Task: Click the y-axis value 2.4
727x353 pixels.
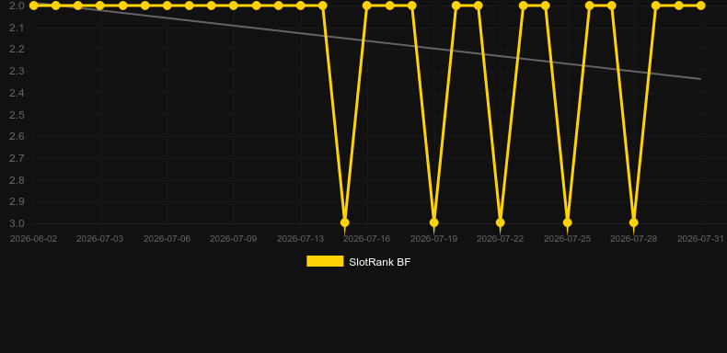Action: 17,93
